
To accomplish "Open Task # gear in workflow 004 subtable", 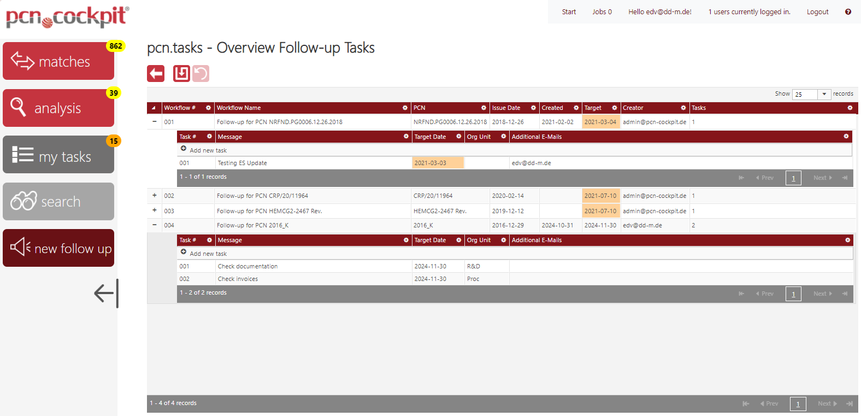I will [209, 239].
